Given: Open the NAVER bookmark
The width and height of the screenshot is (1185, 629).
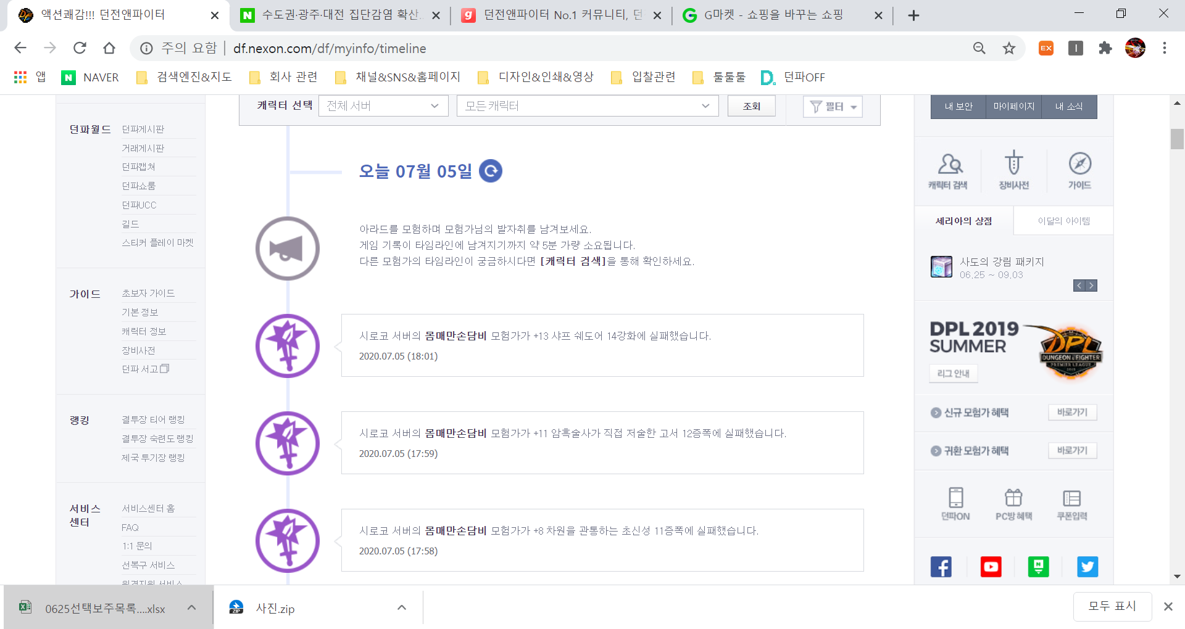Looking at the screenshot, I should point(90,77).
